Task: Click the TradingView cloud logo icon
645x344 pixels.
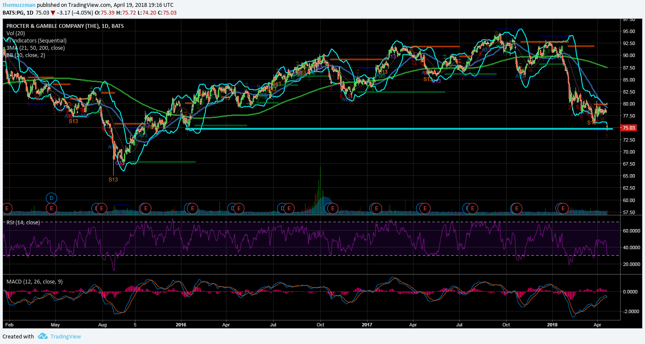Action: (42, 336)
